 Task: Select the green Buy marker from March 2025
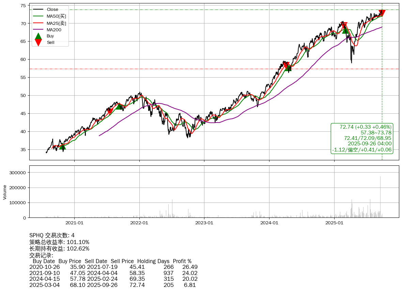point(345,31)
